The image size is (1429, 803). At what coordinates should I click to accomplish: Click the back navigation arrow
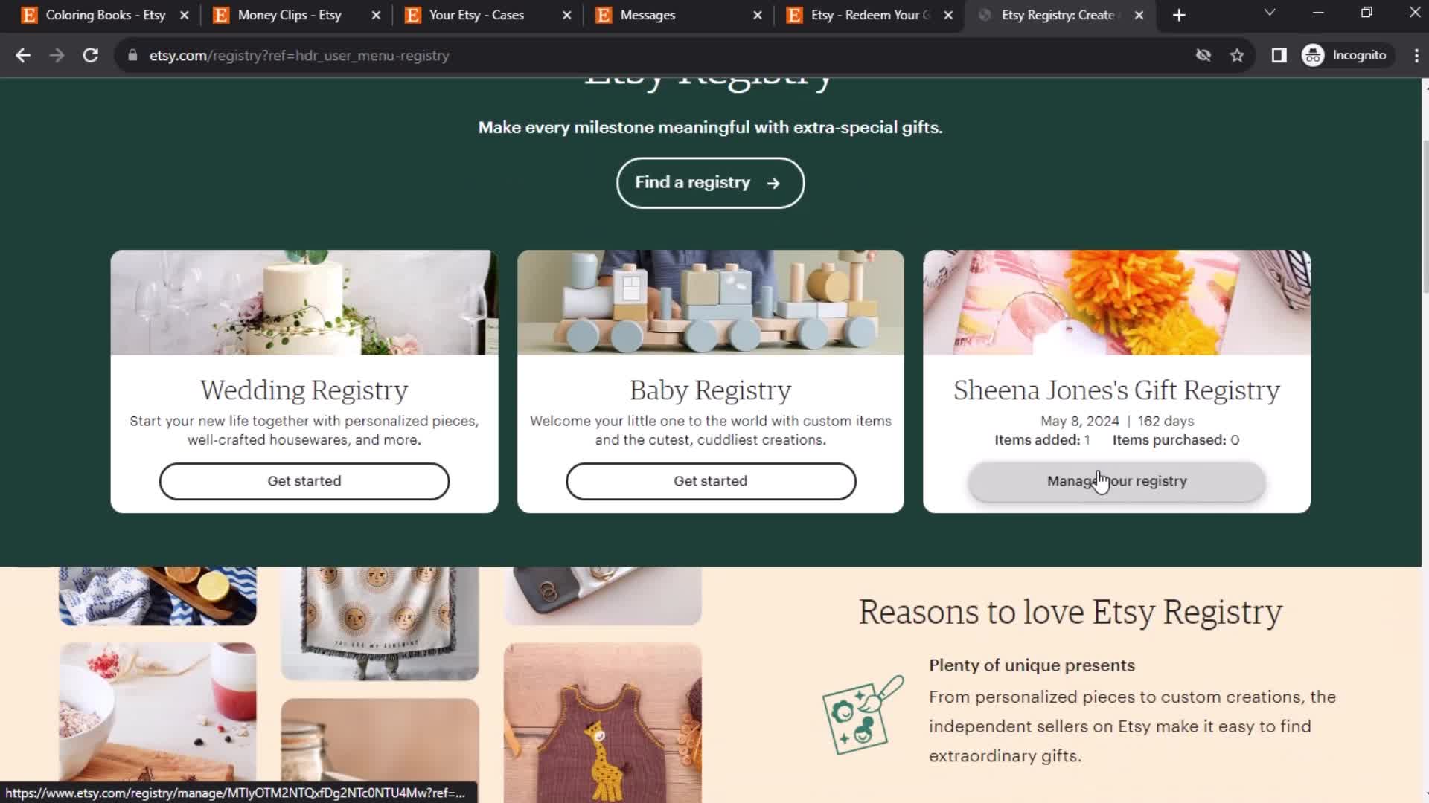point(24,56)
